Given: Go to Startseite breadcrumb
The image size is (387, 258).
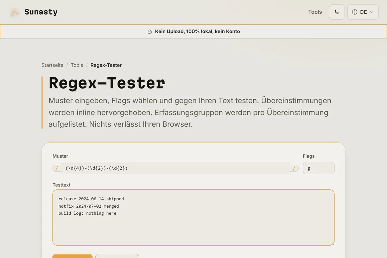Looking at the screenshot, I should point(52,65).
